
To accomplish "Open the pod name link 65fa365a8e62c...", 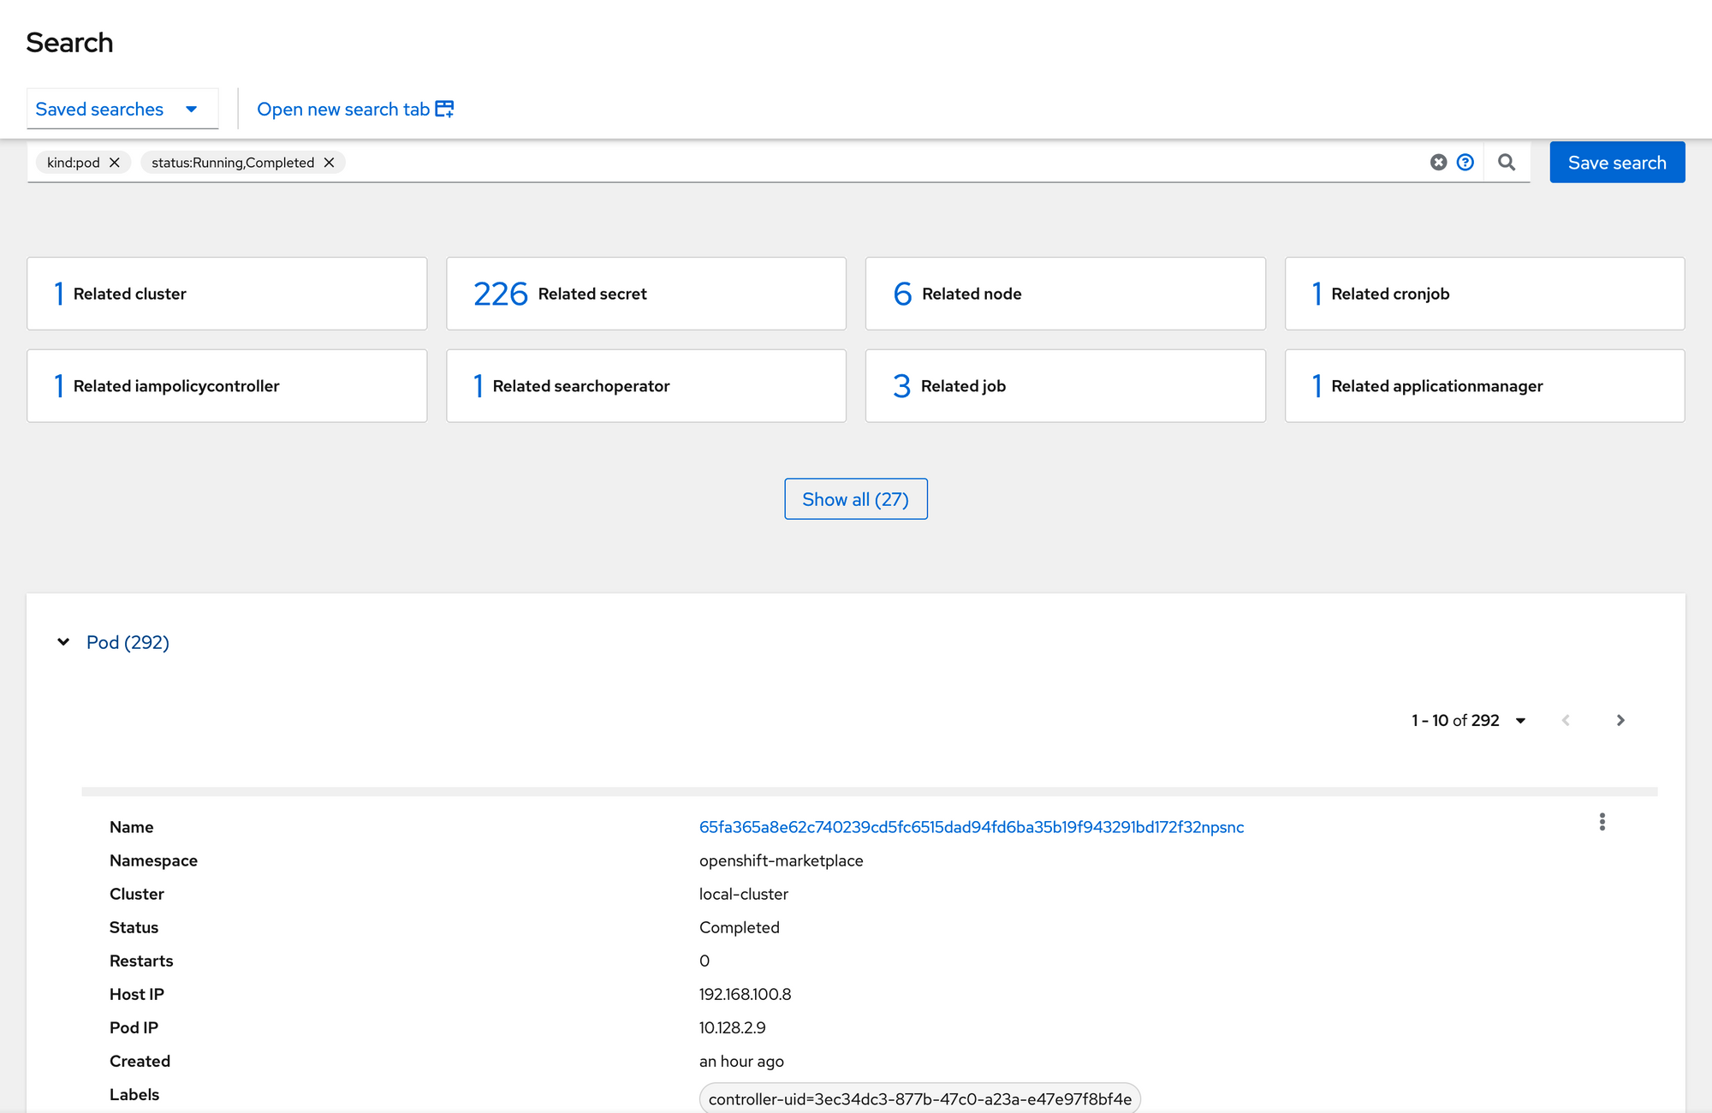I will point(972,827).
